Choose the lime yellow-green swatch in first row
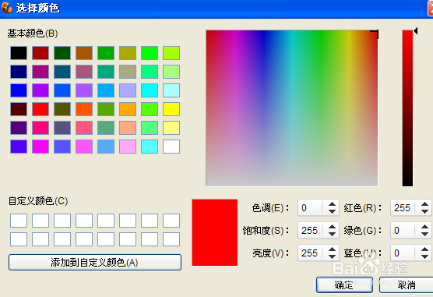This screenshot has width=433, height=297. coord(171,53)
